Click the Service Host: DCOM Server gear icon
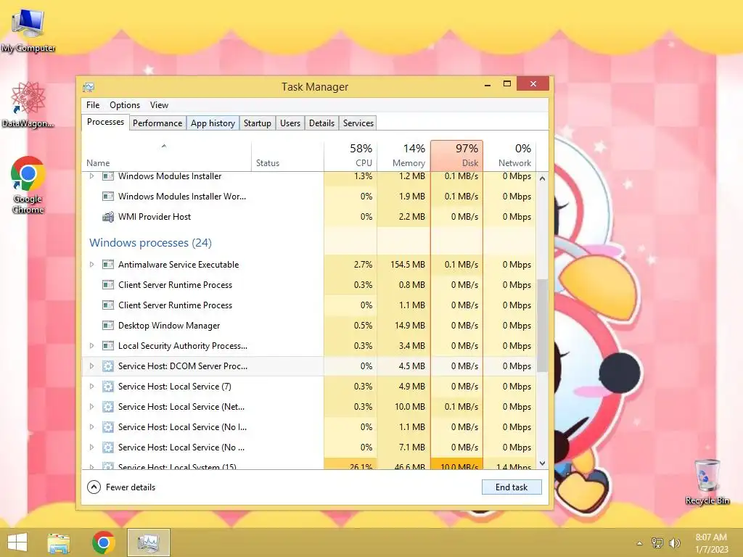Screen dimensions: 743x557 tap(108, 366)
